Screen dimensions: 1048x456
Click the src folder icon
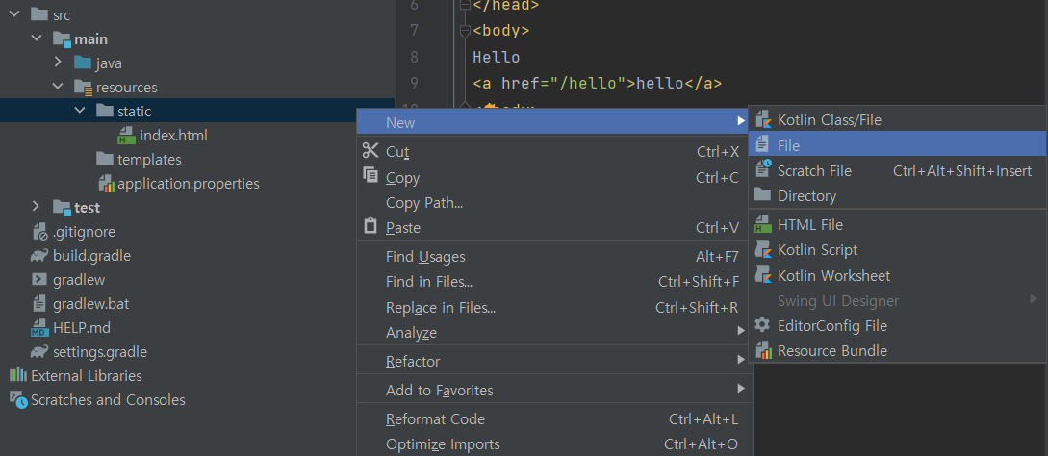(39, 14)
